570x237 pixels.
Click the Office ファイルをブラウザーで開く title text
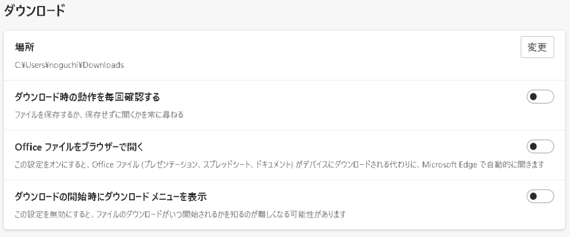tap(79, 147)
